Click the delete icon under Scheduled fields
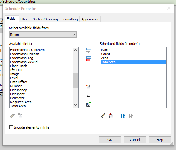The height and width of the screenshot is (150, 176). [x=111, y=116]
